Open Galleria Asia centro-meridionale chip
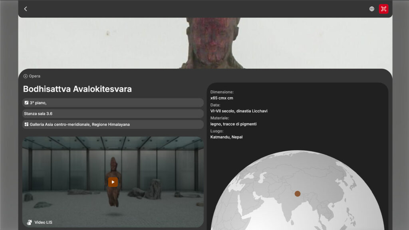409x230 pixels. 113,125
